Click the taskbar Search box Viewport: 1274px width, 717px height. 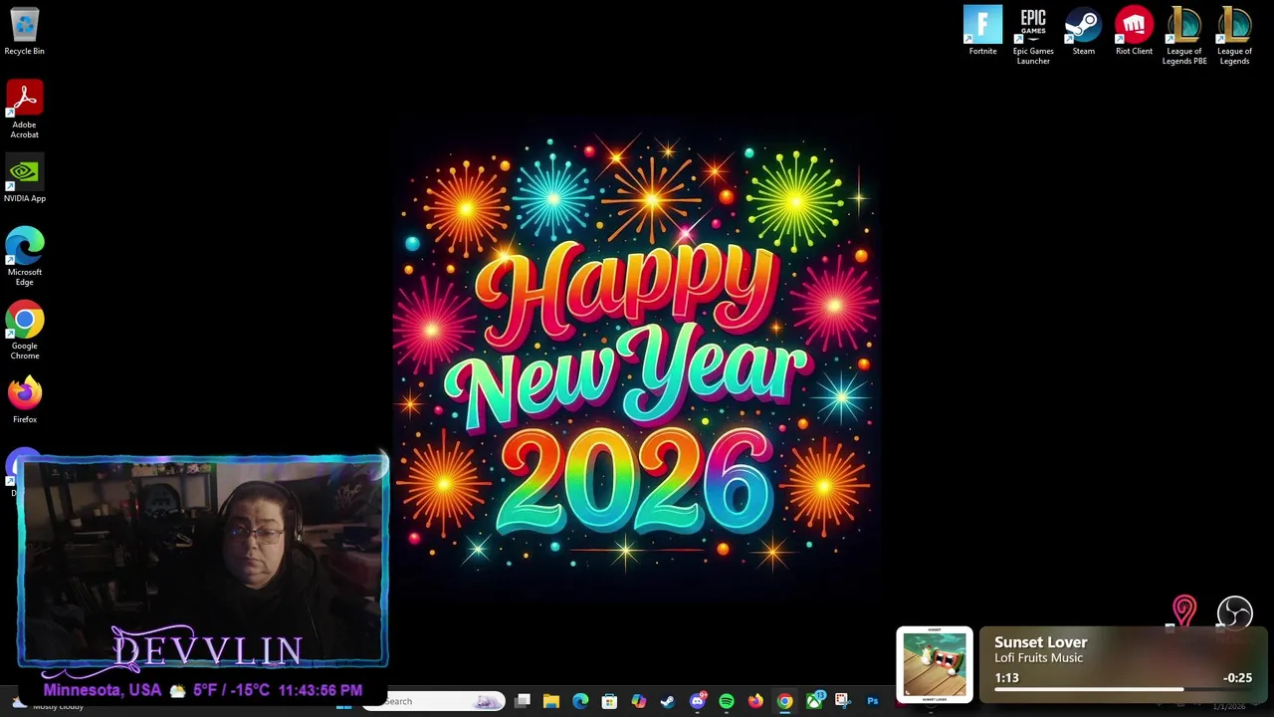(435, 701)
